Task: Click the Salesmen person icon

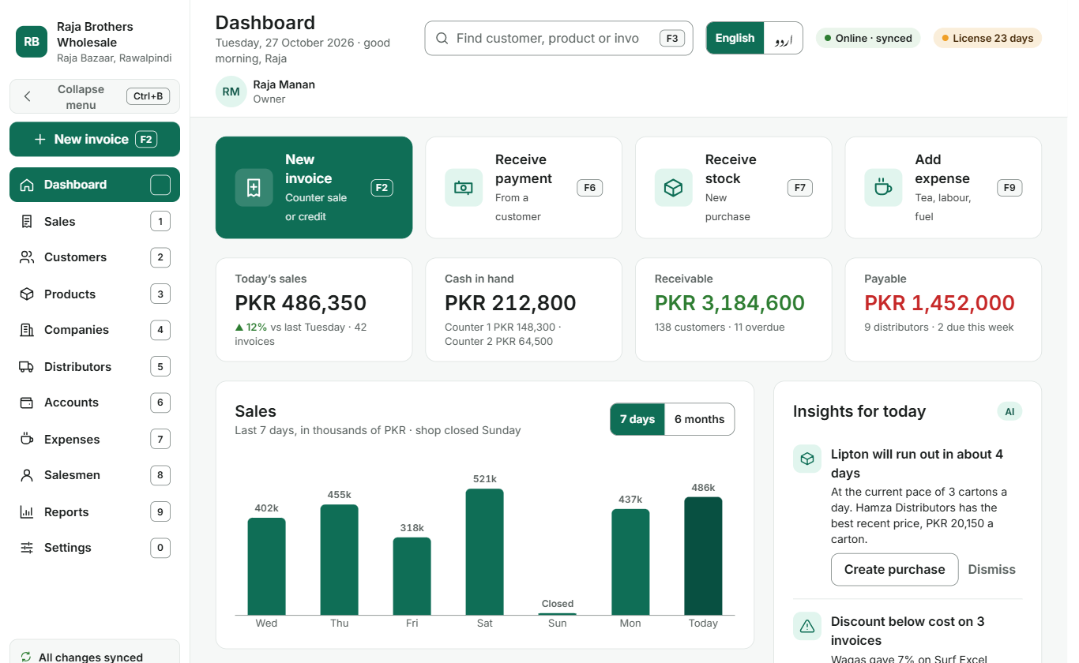Action: (x=27, y=475)
